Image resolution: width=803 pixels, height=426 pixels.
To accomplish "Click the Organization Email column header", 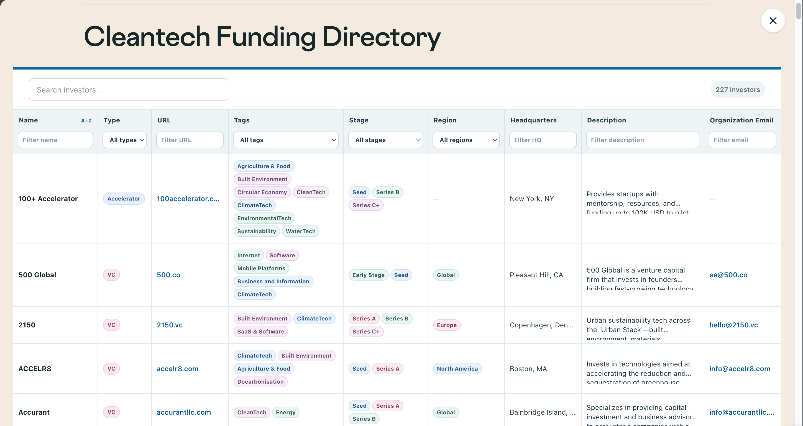I will point(741,120).
